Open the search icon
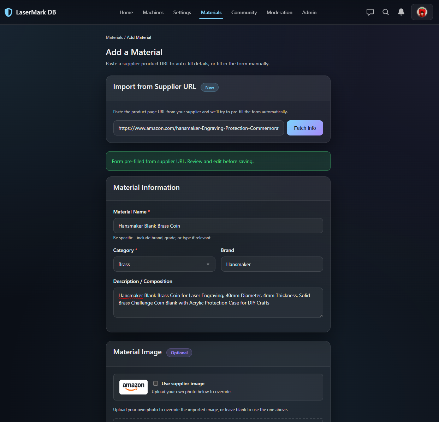439x422 pixels. [x=385, y=12]
